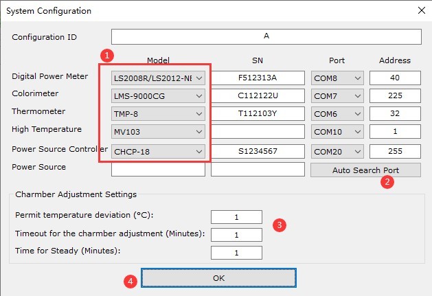Click the Colorimeter address field 225
This screenshot has height=296, width=432.
coord(395,96)
